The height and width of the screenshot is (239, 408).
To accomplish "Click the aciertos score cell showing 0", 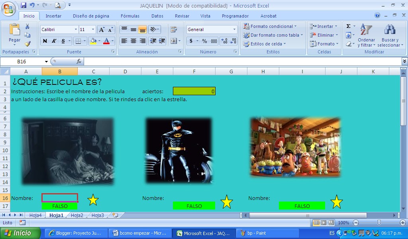I will coord(194,91).
